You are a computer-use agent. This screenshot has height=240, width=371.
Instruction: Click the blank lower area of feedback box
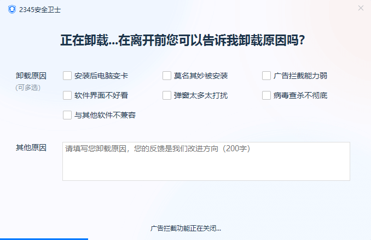tap(206, 171)
